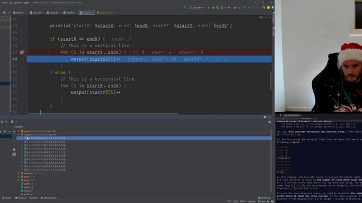The height and width of the screenshot is (203, 362).
Task: Click the CRLF line separator status item
Action: coord(235,201)
